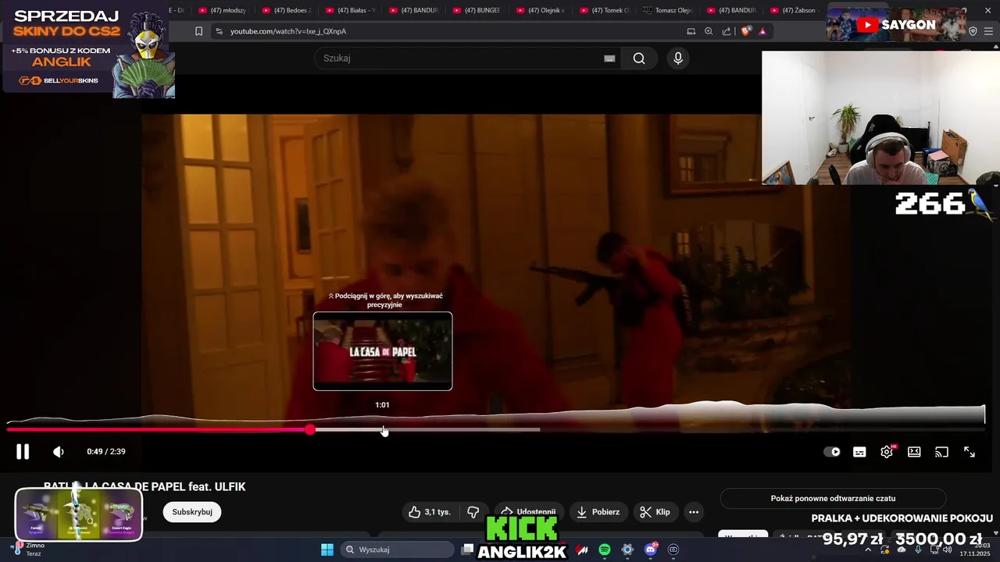Seek the red progress bar to 1:01
The width and height of the screenshot is (1000, 562).
[x=383, y=430]
